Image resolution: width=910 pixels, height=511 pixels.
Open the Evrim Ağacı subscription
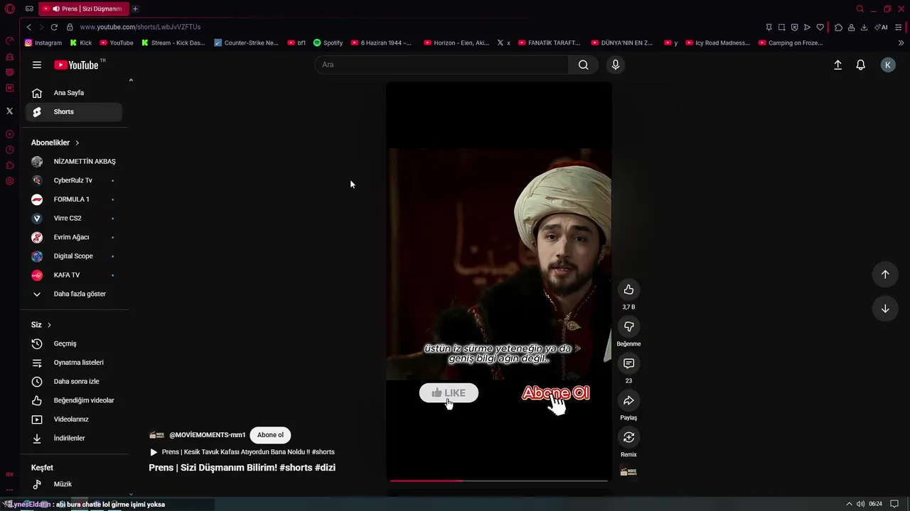pos(74,237)
